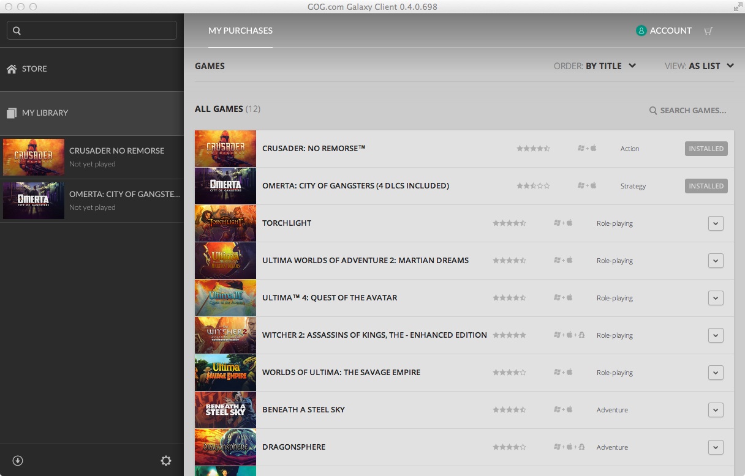Viewport: 745px width, 476px height.
Task: Click the search magnifier icon in sidebar
Action: point(17,31)
